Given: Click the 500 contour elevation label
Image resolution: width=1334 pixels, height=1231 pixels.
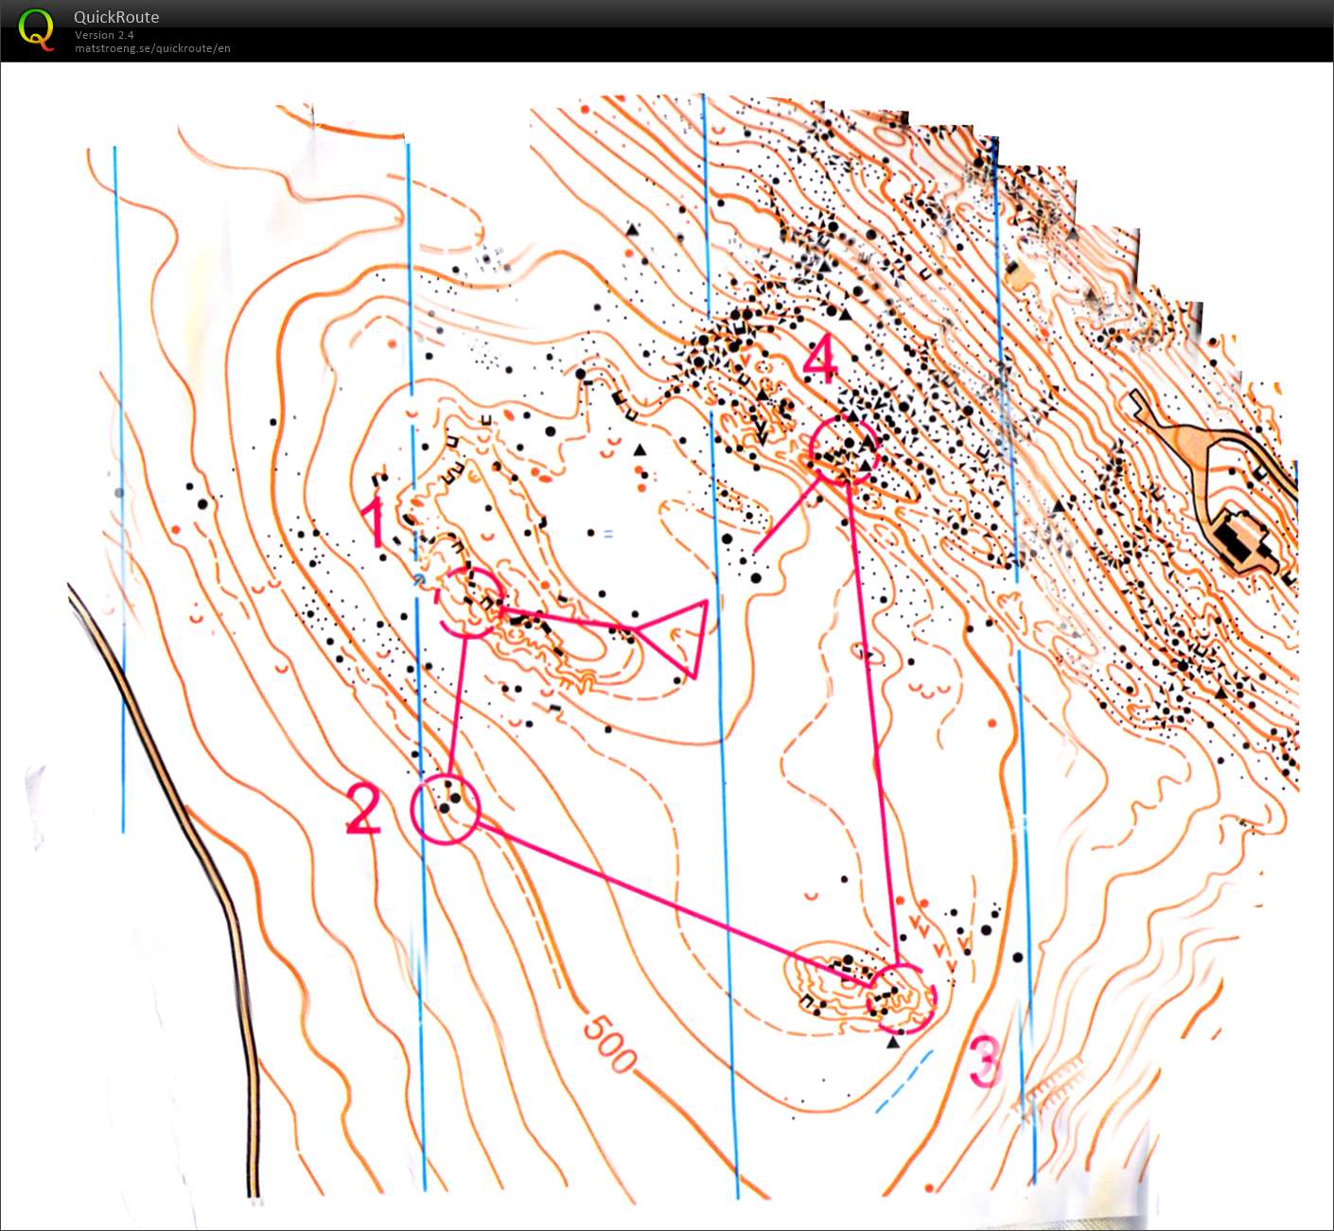Looking at the screenshot, I should tap(608, 1044).
